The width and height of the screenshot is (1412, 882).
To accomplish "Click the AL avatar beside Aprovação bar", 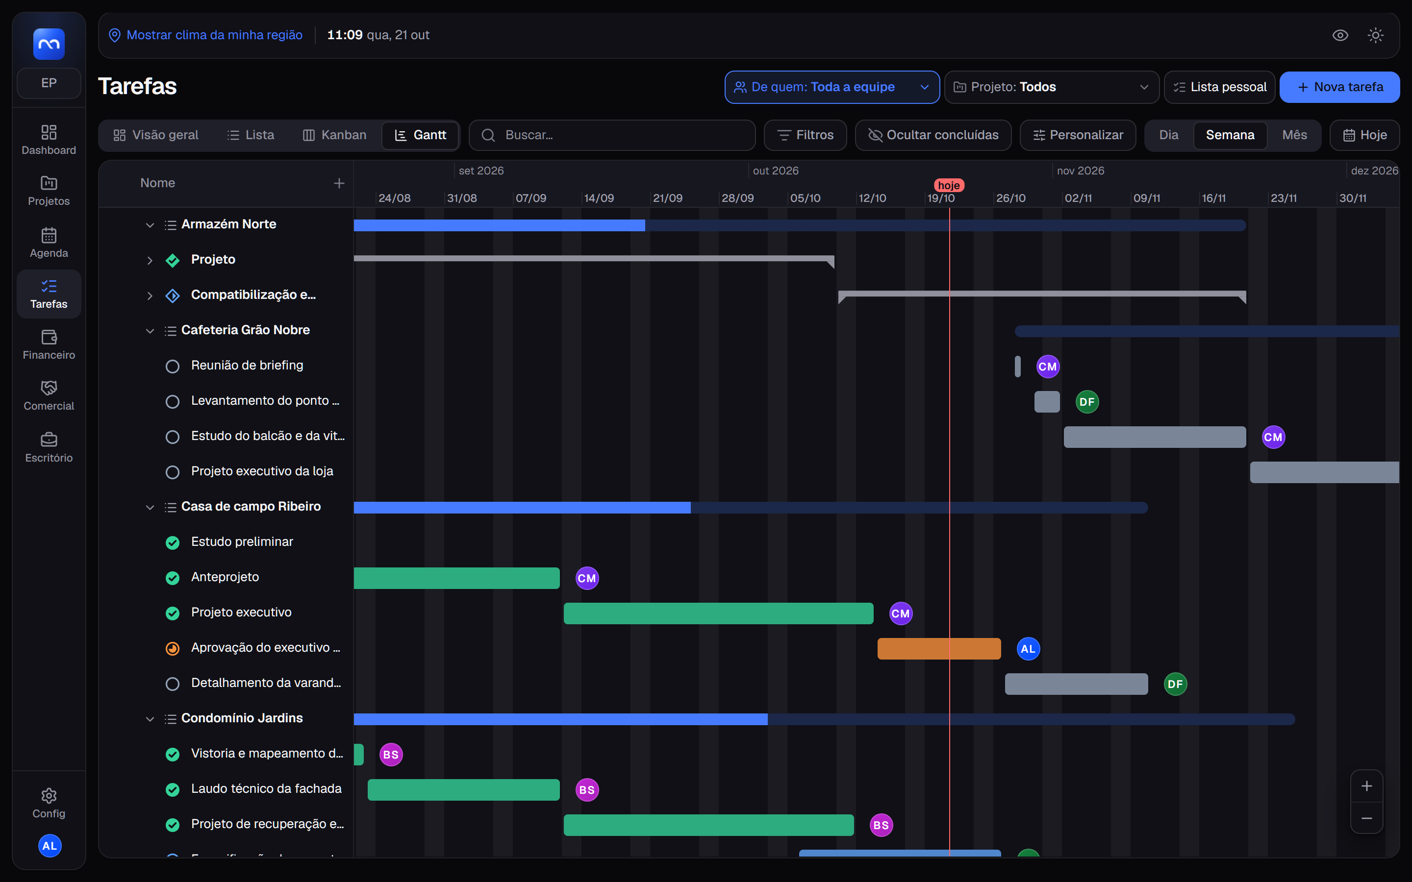I will [1028, 649].
